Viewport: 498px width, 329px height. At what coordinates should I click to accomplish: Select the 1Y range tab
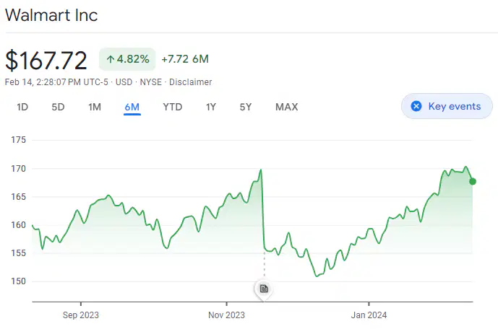[211, 107]
